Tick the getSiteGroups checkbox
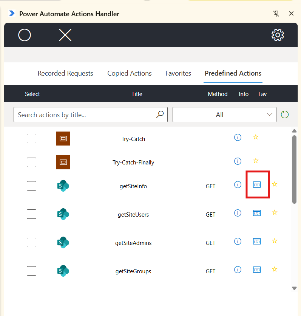 click(x=31, y=271)
